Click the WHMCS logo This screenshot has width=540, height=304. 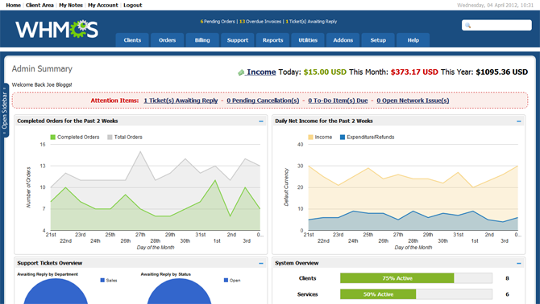tap(57, 29)
